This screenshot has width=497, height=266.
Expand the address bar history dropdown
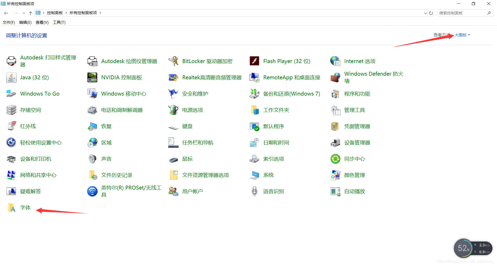[x=425, y=13]
